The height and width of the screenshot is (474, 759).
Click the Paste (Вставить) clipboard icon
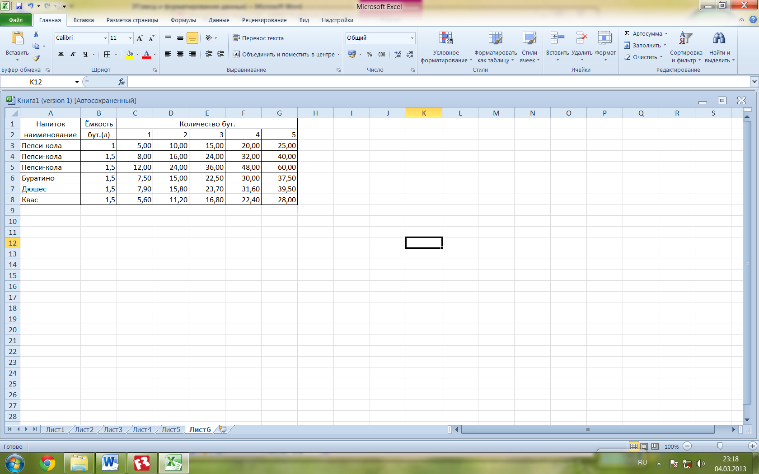pyautogui.click(x=18, y=38)
